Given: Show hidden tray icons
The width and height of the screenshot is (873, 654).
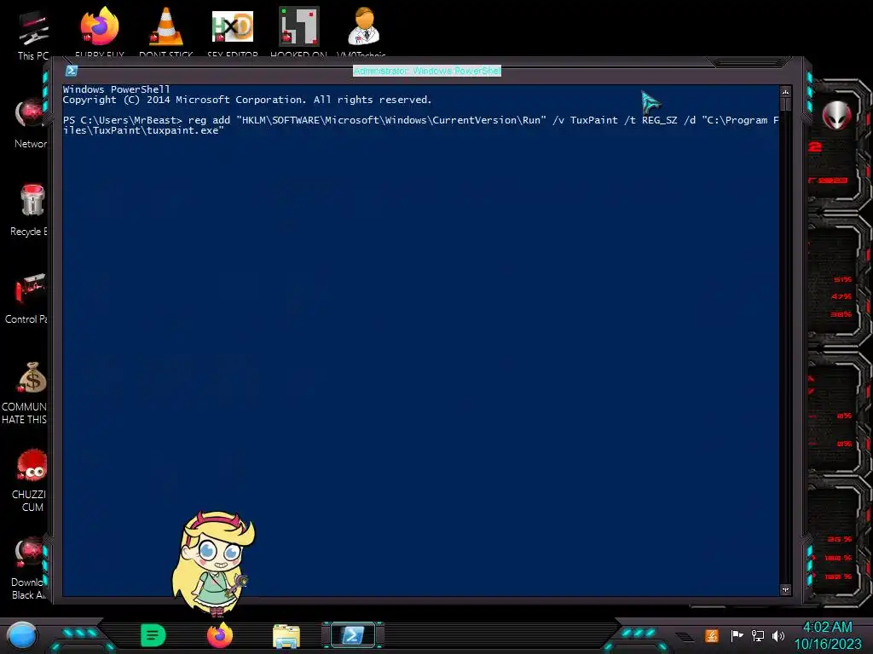Looking at the screenshot, I should click(x=685, y=637).
